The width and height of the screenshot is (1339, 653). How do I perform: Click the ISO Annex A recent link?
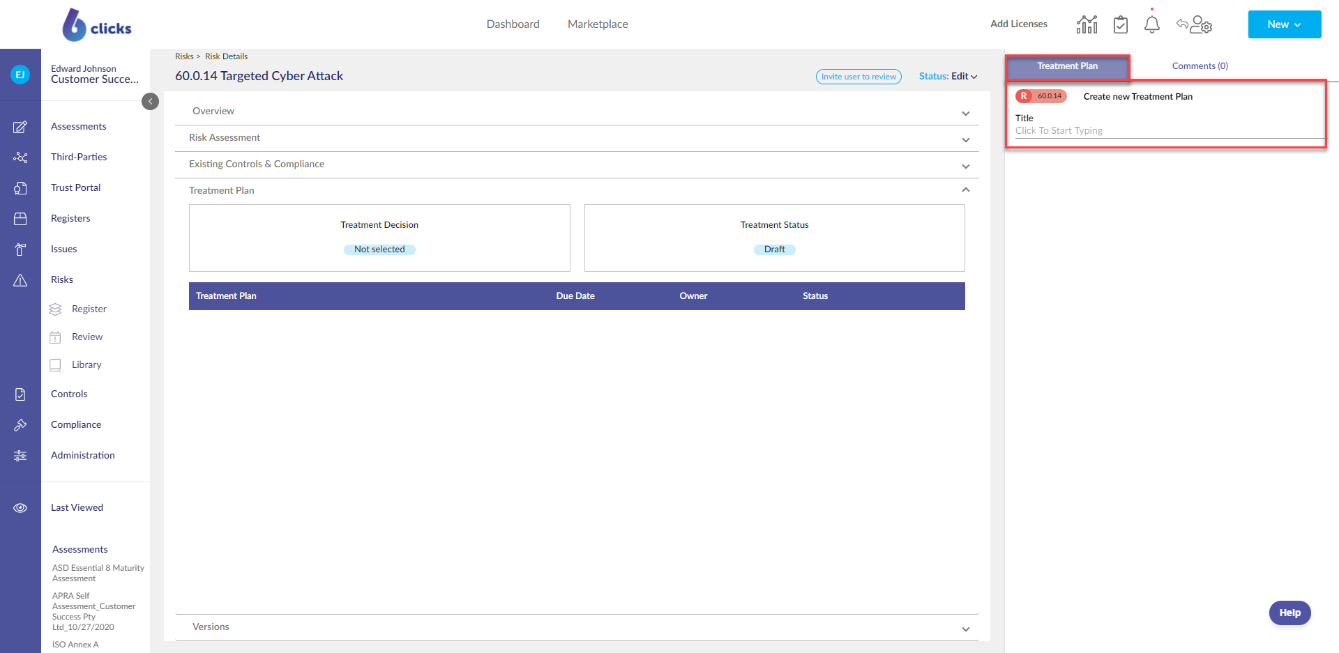pos(75,645)
